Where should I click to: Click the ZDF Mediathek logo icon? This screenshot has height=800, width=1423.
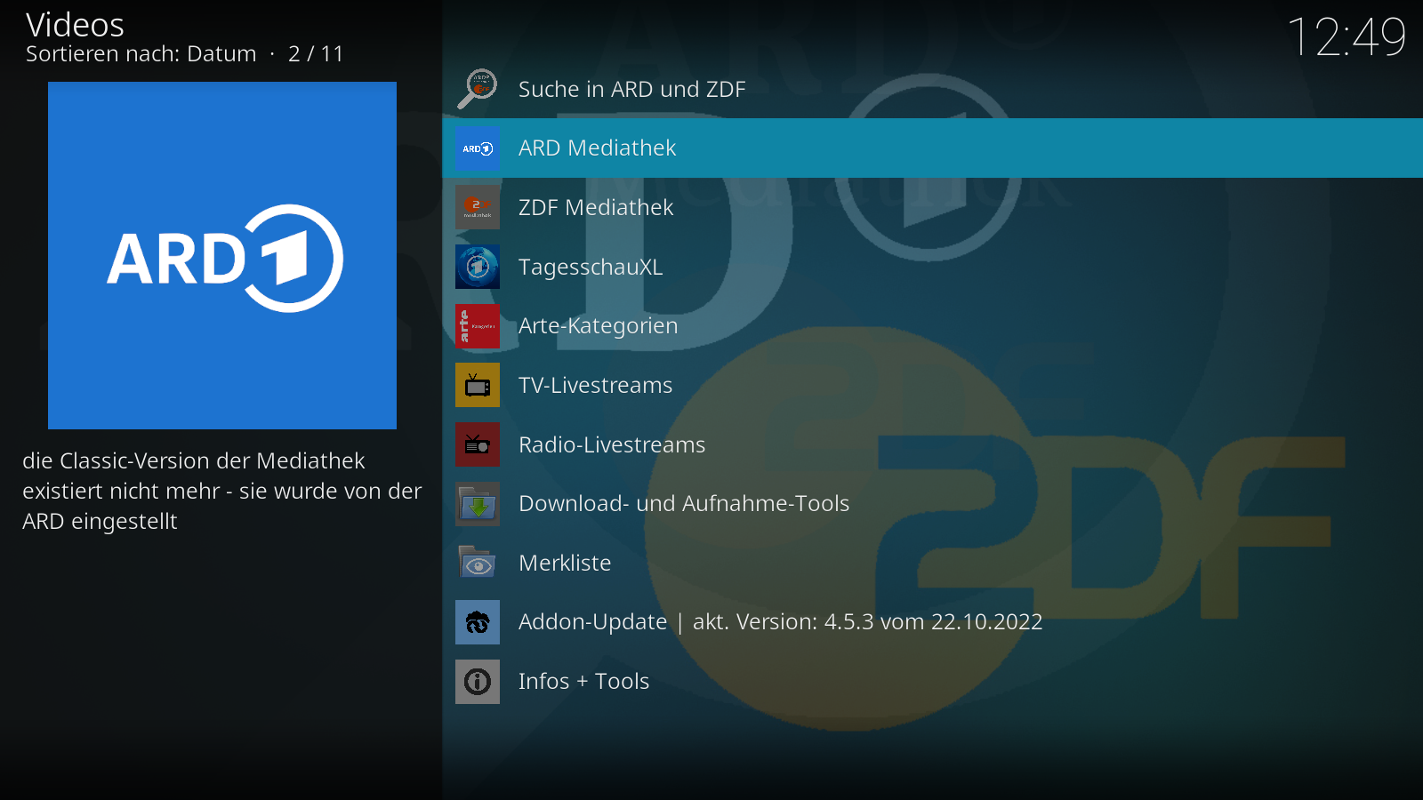pos(478,207)
